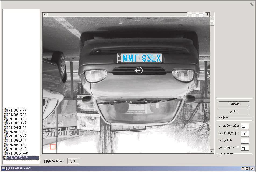Click the left arrow of the horizontal scrollbar

[45, 14]
